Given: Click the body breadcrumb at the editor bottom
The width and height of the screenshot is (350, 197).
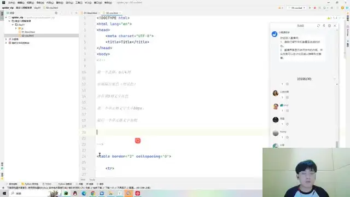Looking at the screenshot, I should 92,179.
